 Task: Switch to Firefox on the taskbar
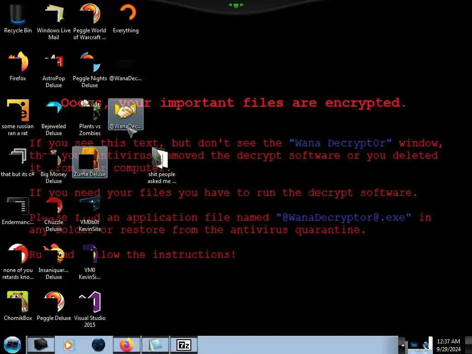coord(127,345)
